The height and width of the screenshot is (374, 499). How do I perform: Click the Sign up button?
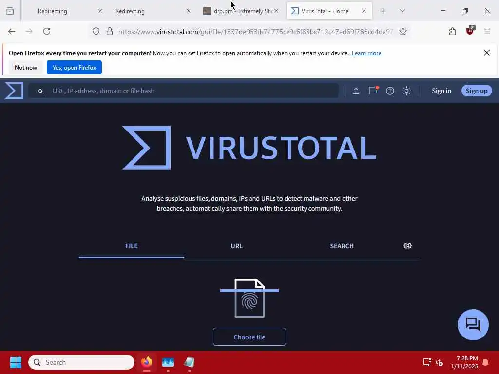[x=477, y=91]
